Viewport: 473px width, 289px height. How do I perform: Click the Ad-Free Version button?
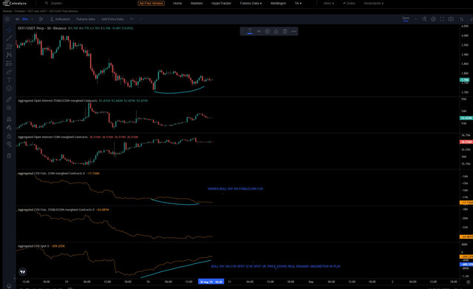pyautogui.click(x=151, y=3)
